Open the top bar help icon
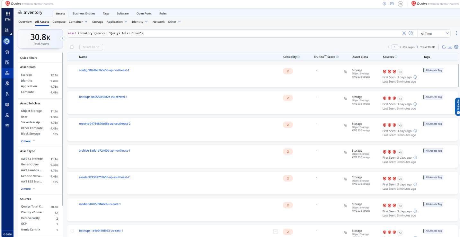This screenshot has width=460, height=237. coord(384,4)
